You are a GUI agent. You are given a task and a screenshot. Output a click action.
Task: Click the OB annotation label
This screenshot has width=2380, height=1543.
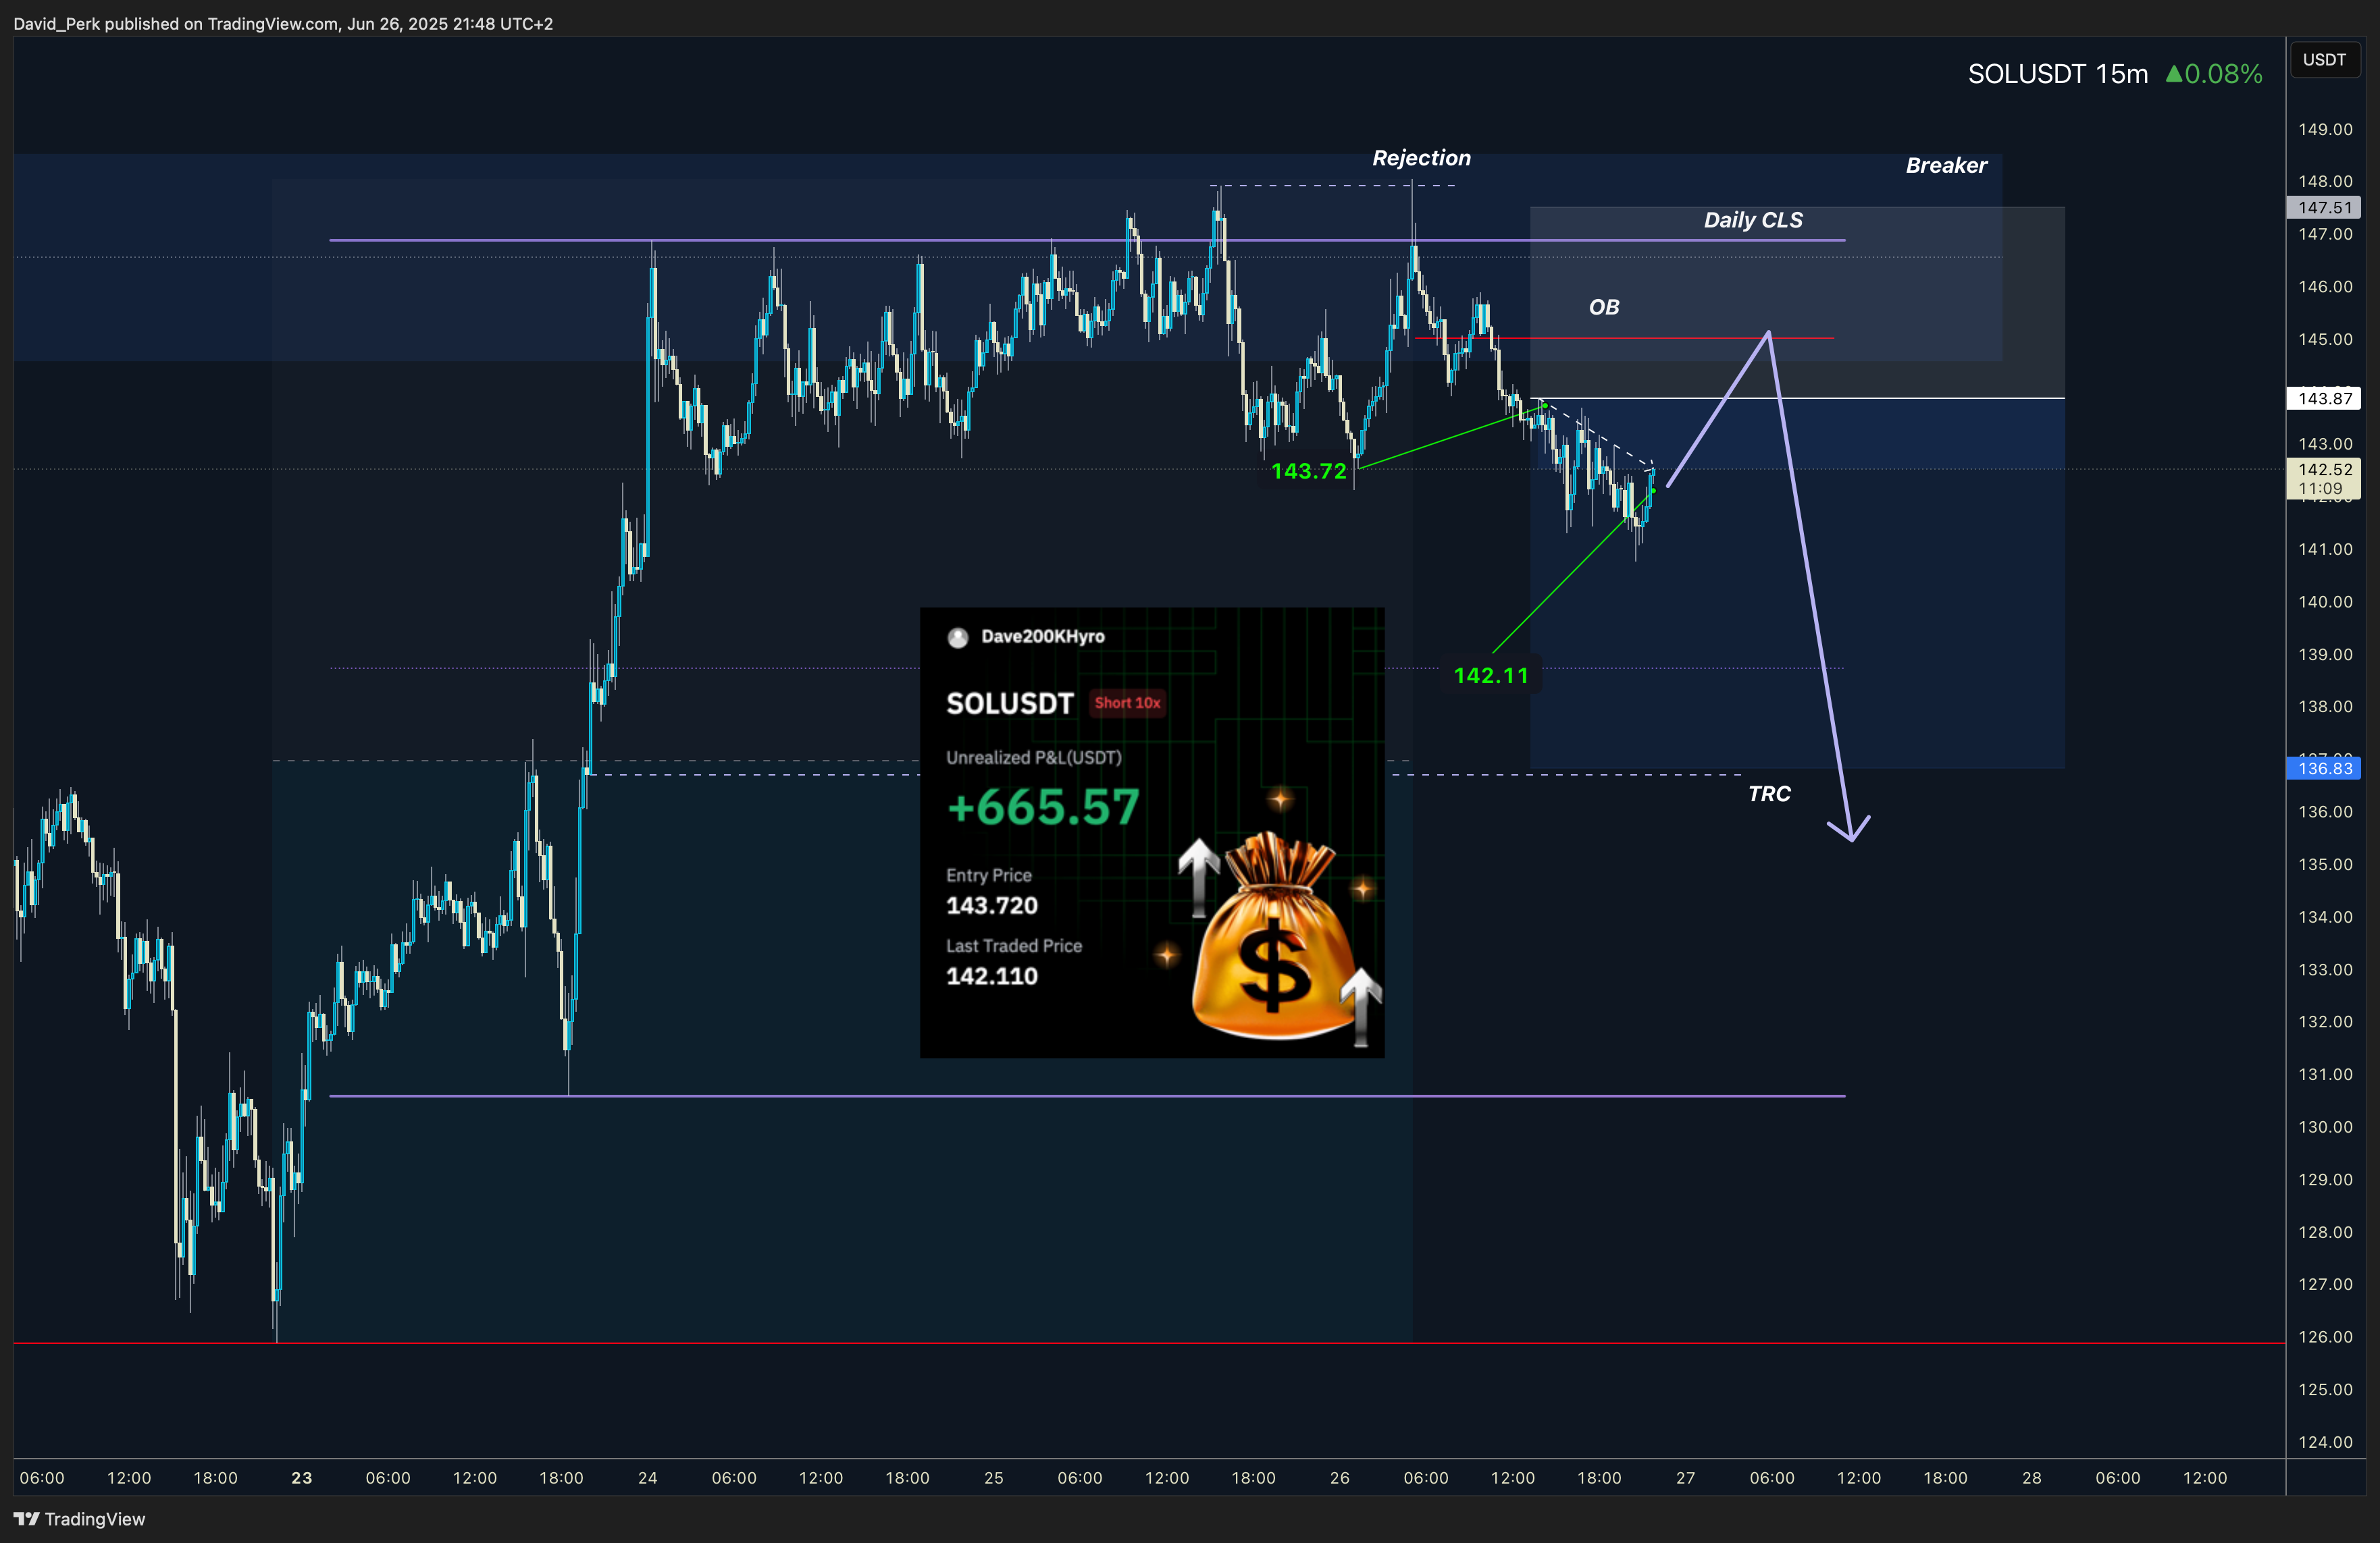(x=1604, y=308)
